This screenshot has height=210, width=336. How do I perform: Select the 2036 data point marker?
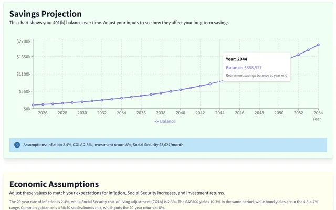pos(141,96)
